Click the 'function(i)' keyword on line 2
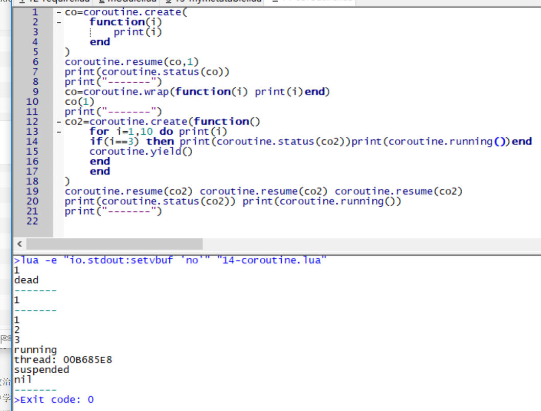 pyautogui.click(x=126, y=22)
